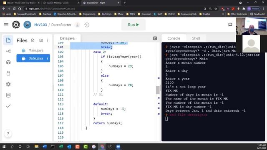Open the MrV103 profile link
Screen dimensions: 267x150
click(x=40, y=25)
